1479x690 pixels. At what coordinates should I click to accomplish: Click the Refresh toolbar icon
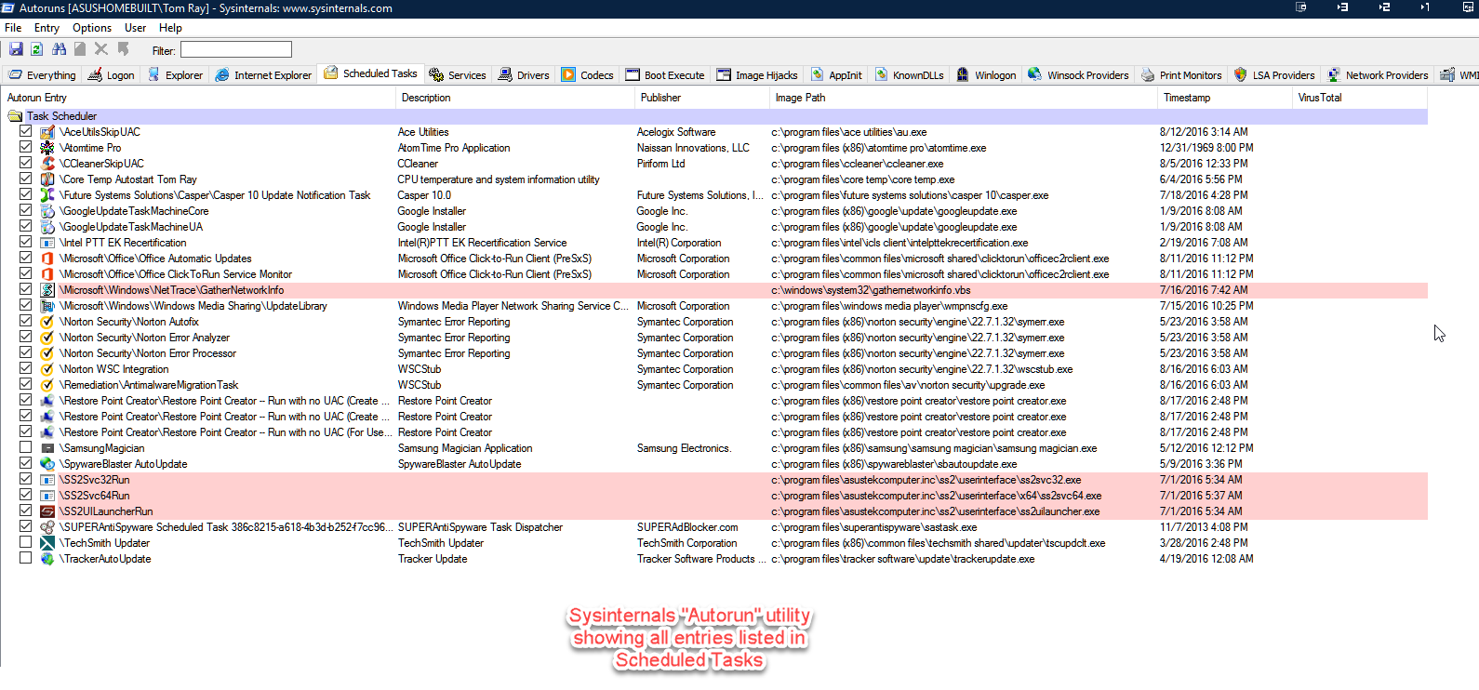(x=37, y=49)
